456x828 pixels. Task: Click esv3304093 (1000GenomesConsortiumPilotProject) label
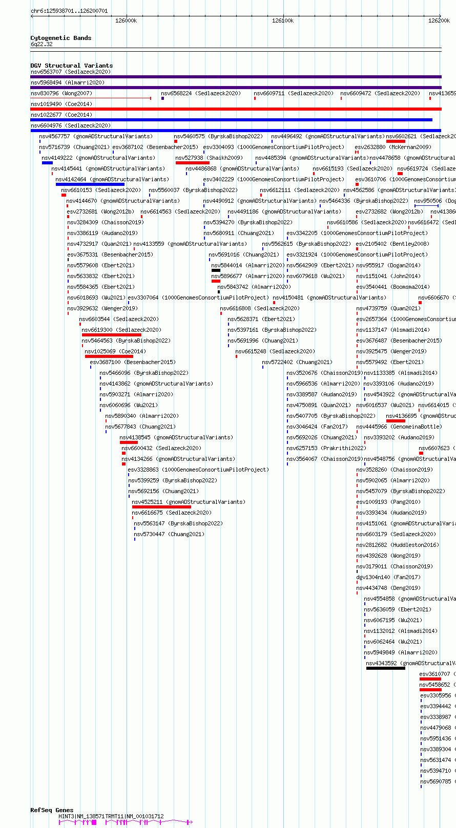(x=274, y=147)
